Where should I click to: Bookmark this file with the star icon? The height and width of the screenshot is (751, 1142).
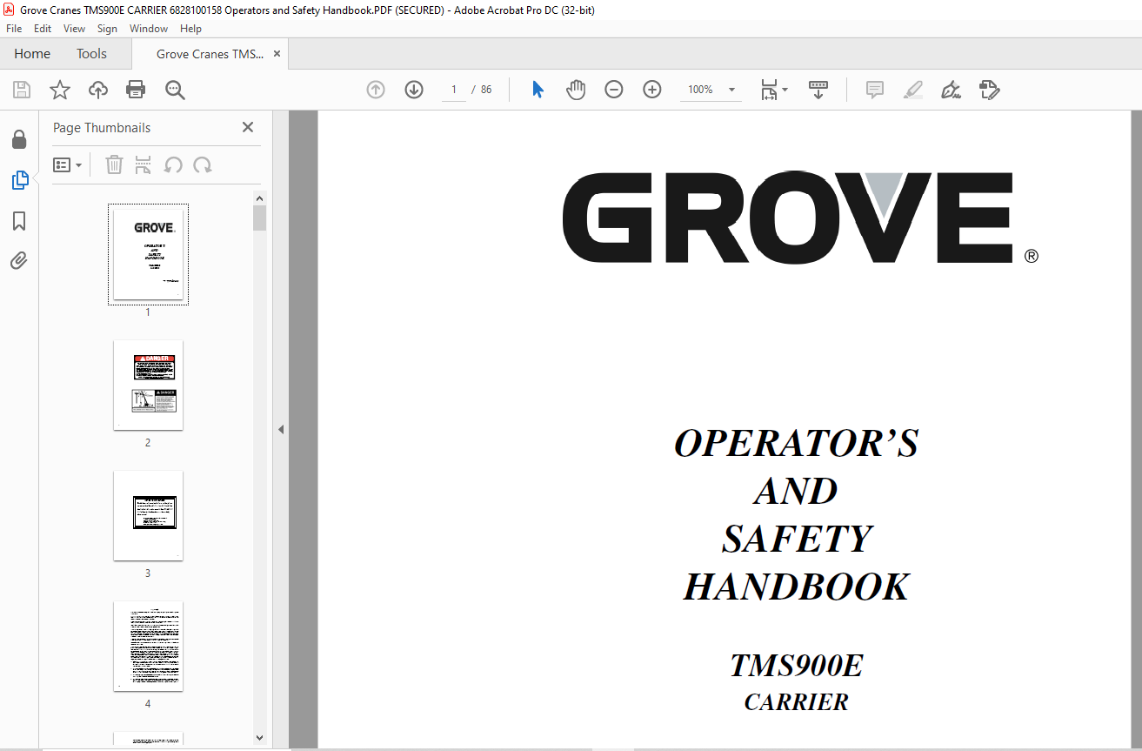click(x=59, y=90)
